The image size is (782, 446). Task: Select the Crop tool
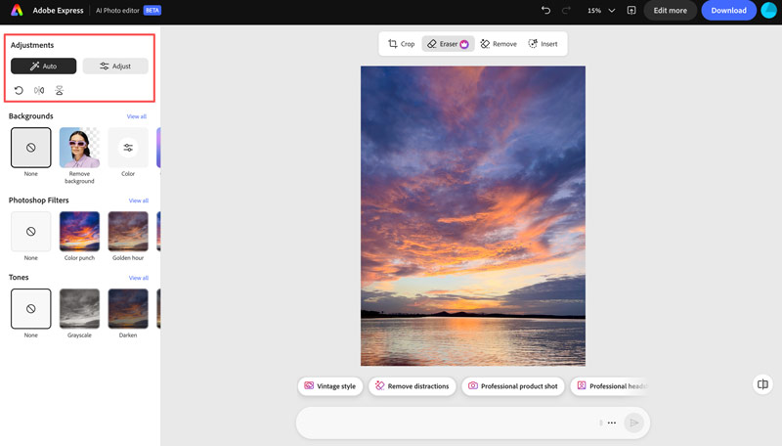coord(401,44)
